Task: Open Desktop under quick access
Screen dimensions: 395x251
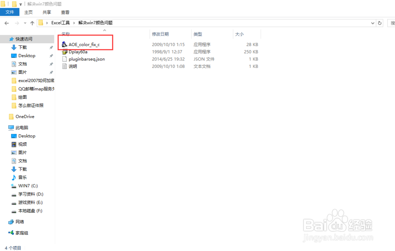Action: (27, 56)
